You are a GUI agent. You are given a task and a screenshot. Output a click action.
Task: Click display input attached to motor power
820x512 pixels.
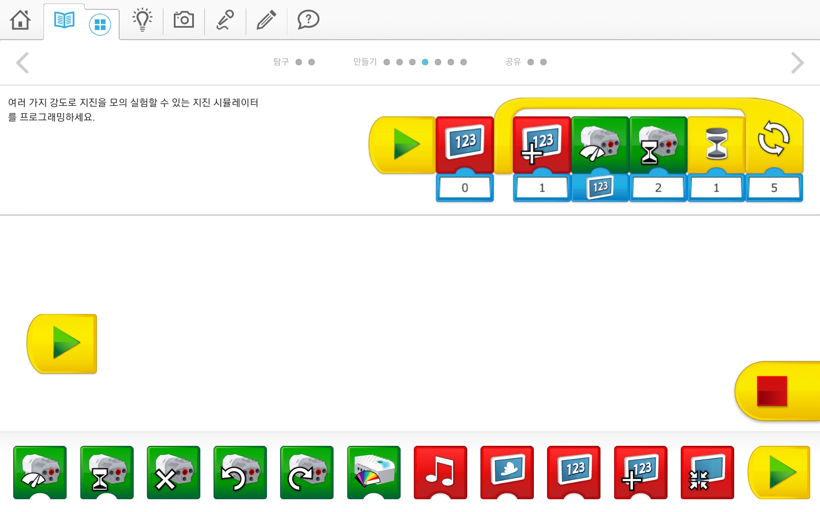point(600,187)
